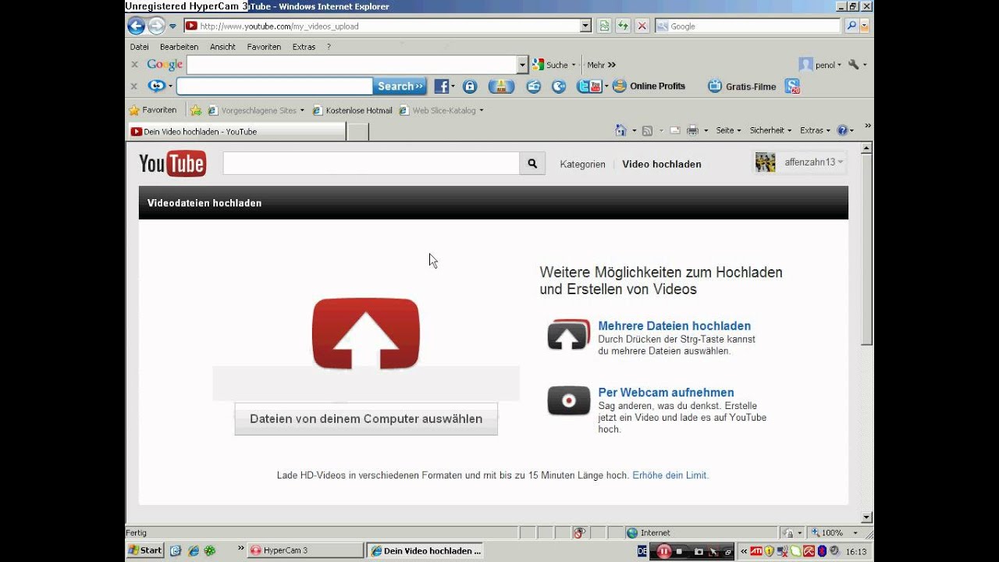This screenshot has width=999, height=562.
Task: Open the Sicherheit dropdown menu
Action: pos(770,130)
